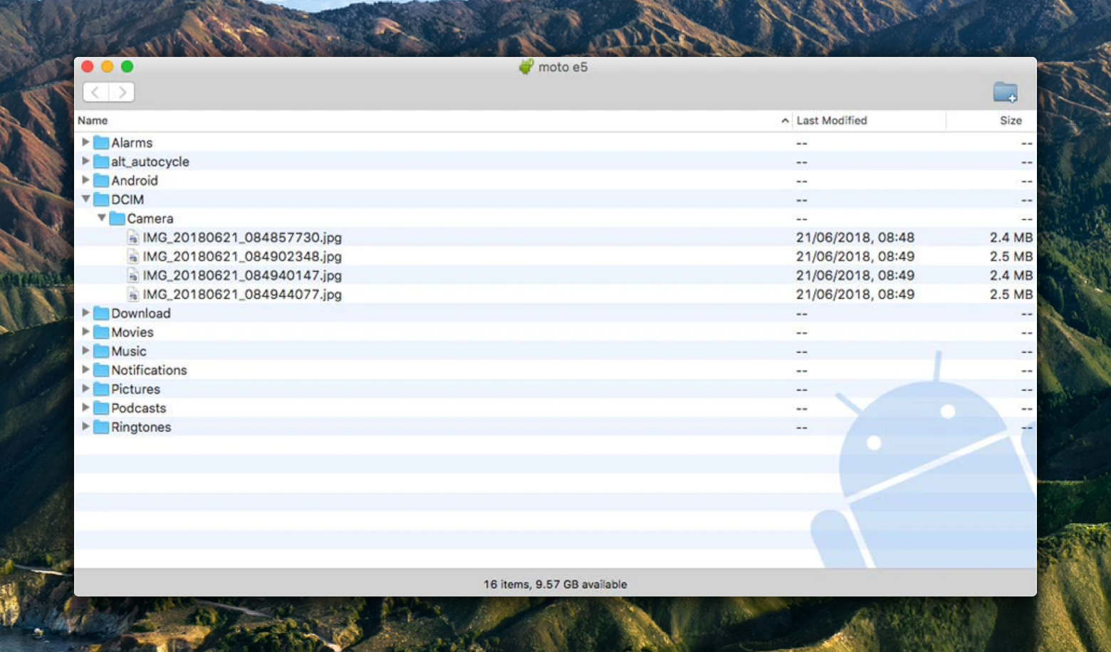Expand the Music folder triangle
Image resolution: width=1111 pixels, height=652 pixels.
click(x=85, y=351)
